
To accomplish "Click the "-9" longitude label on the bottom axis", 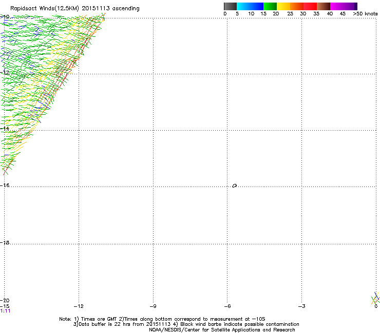I will coord(153,306).
